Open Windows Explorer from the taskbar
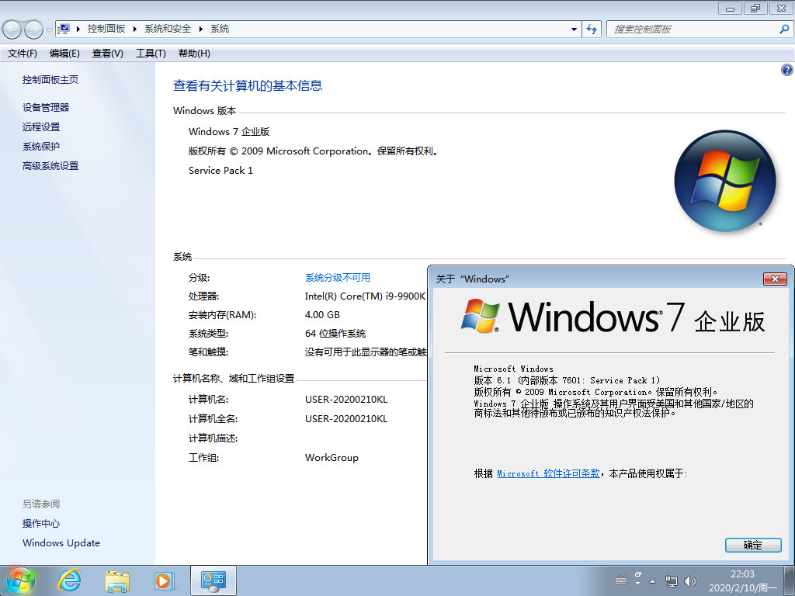Screen dimensions: 795x596 point(117,580)
